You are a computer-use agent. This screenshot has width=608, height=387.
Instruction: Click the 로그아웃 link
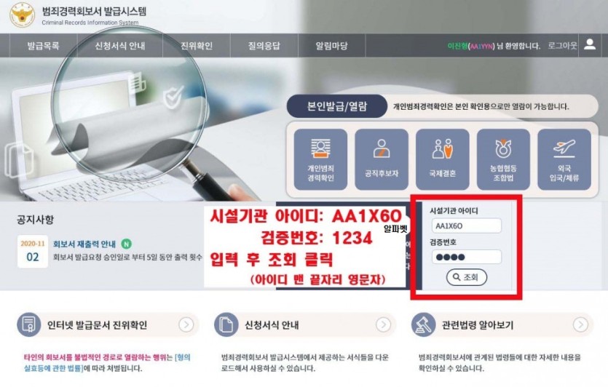coord(562,45)
